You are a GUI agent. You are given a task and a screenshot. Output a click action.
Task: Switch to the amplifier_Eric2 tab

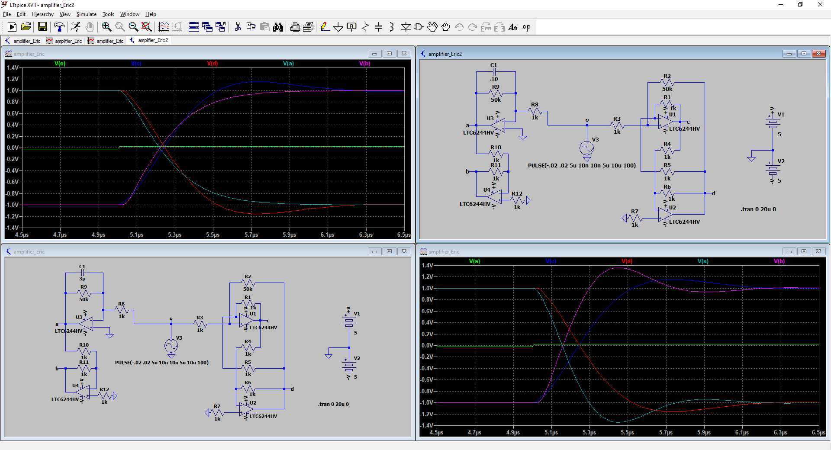(149, 41)
